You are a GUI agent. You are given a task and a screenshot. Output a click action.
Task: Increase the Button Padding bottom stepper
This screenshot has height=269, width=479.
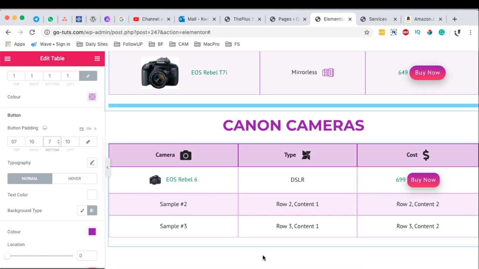coord(59,140)
